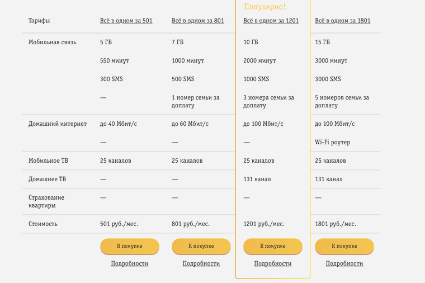This screenshot has height=283, width=425.
Task: View 'Подробности' of the 501 tariff
Action: click(x=130, y=263)
